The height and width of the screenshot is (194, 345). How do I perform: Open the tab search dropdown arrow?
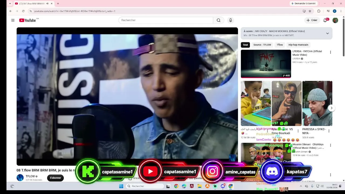tap(10, 4)
